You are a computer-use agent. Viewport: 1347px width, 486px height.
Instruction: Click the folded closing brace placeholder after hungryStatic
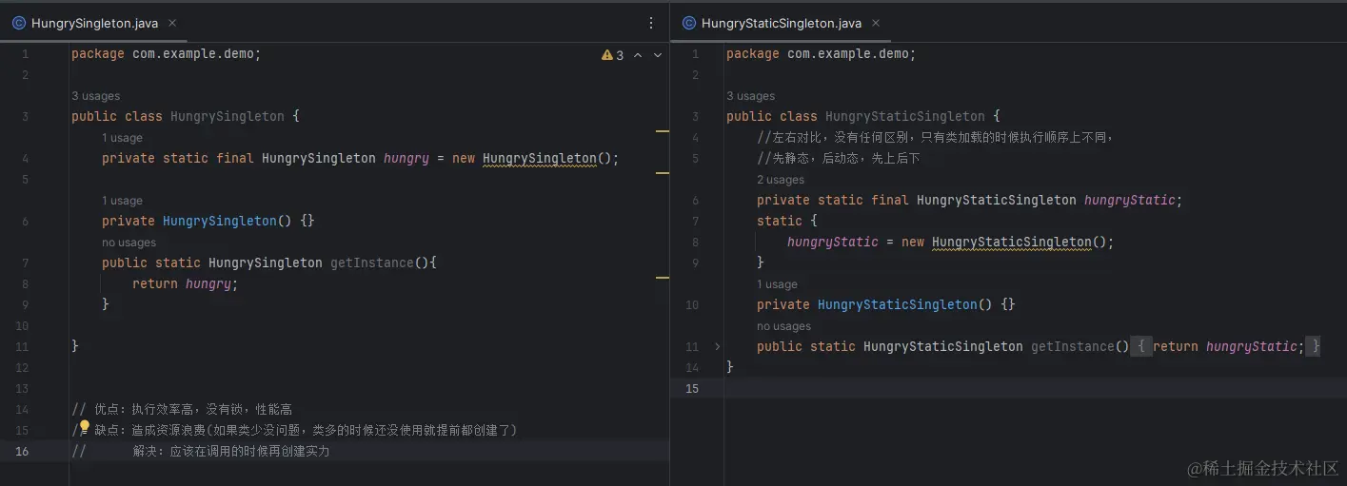click(1314, 346)
